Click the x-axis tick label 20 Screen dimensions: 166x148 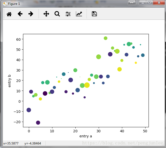point(75,131)
